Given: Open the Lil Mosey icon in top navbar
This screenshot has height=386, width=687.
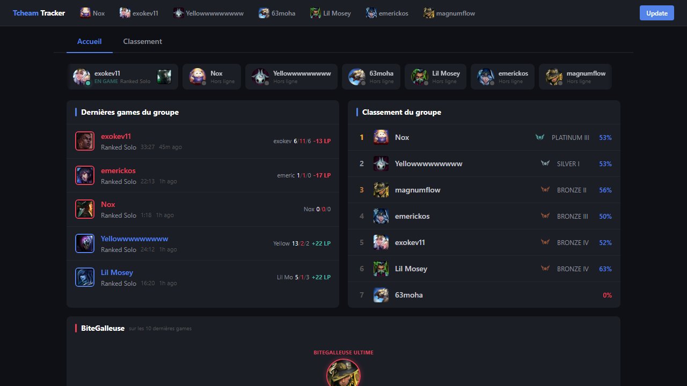Looking at the screenshot, I should click(316, 13).
